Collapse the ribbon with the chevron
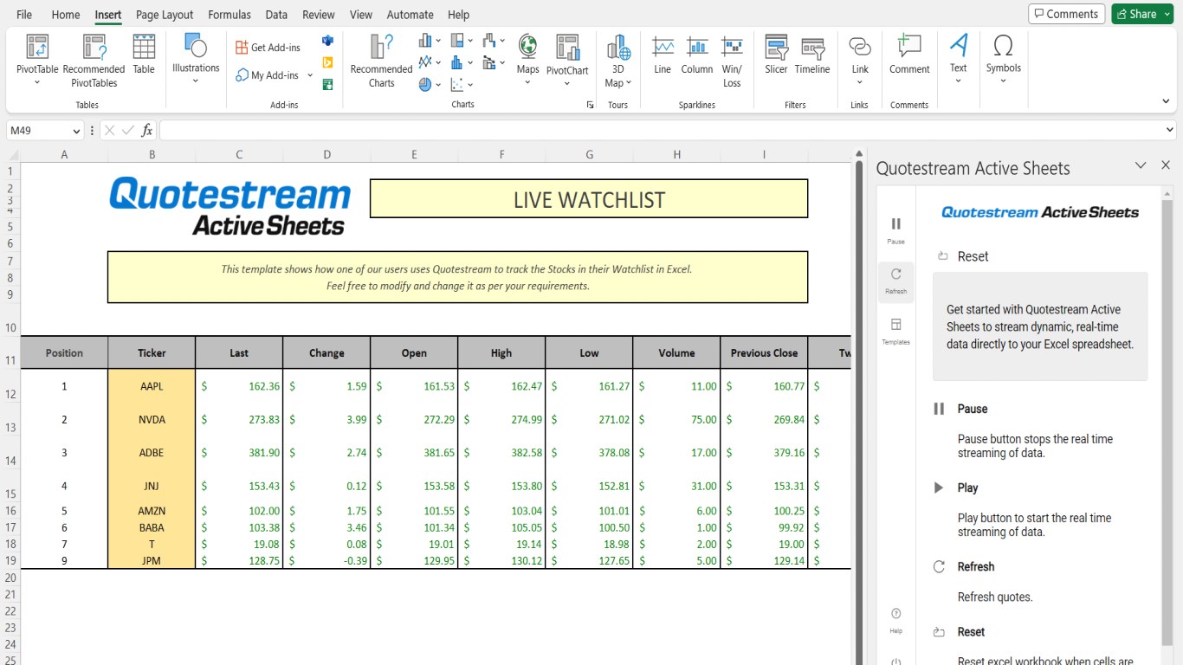 pyautogui.click(x=1166, y=101)
